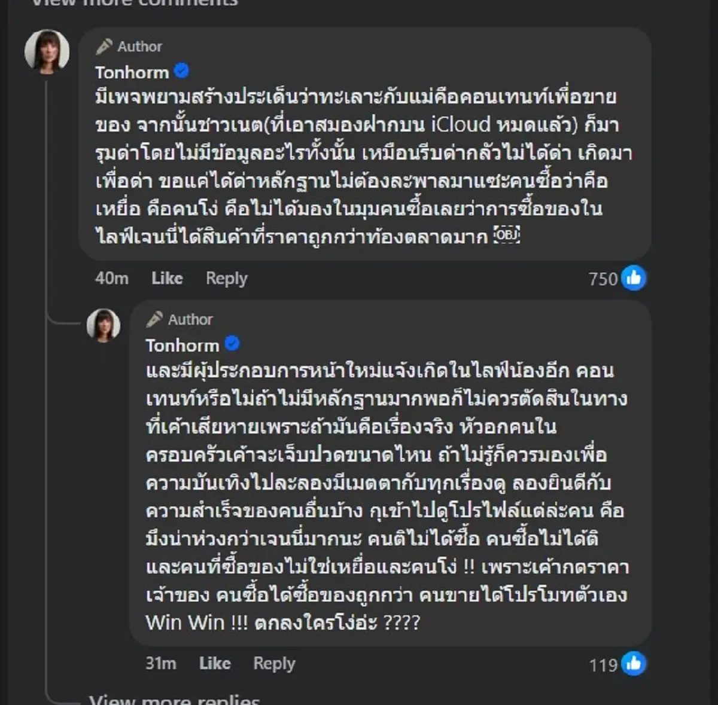View the 750 reactions count
This screenshot has width=718, height=705.
tap(602, 279)
